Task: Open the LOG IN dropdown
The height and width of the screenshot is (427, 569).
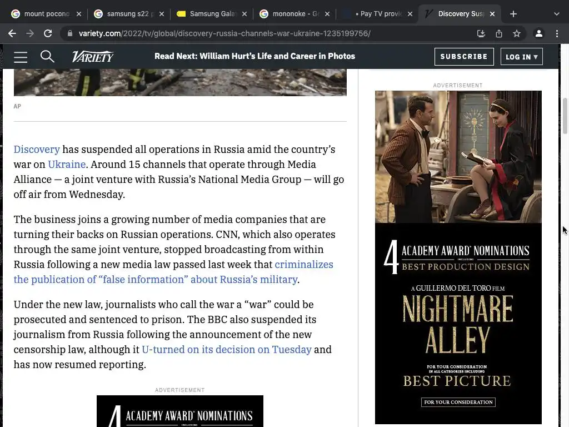Action: pos(521,57)
